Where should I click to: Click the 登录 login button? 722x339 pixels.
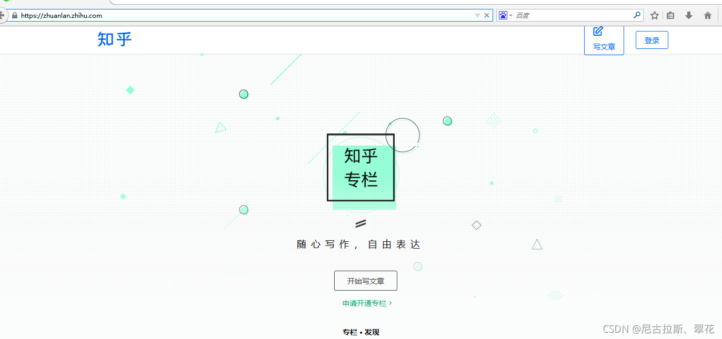coord(652,40)
